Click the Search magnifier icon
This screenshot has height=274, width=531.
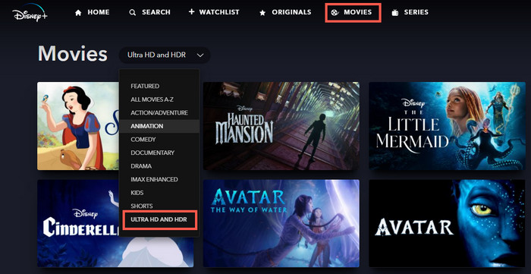(x=133, y=13)
